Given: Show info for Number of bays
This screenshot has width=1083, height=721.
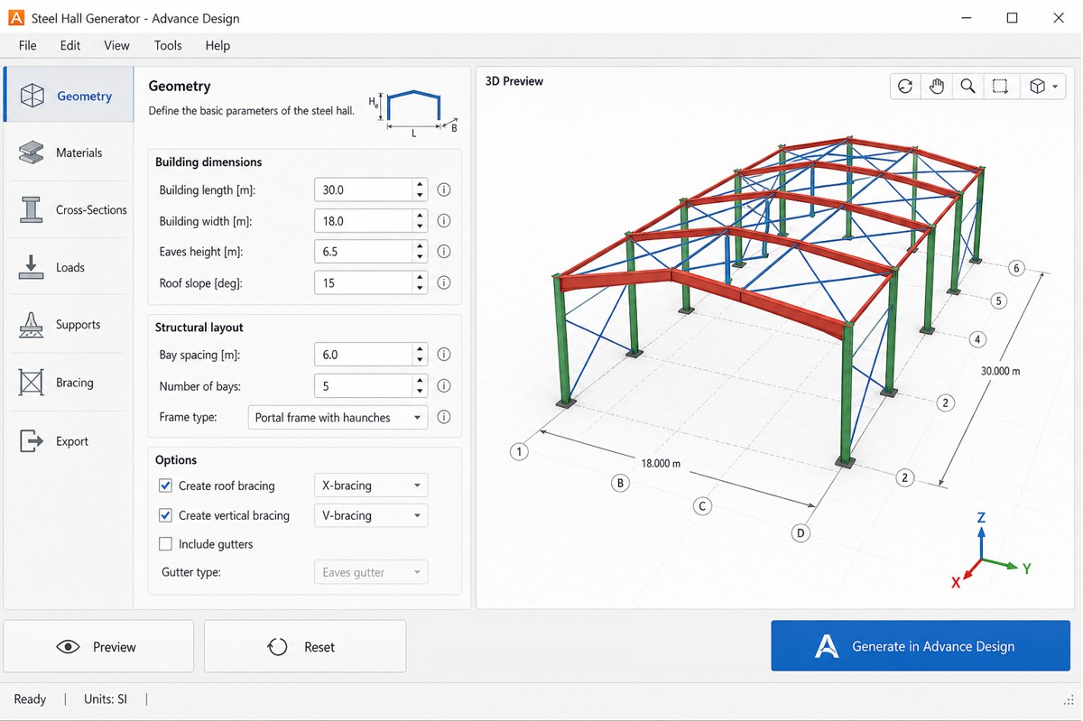Looking at the screenshot, I should pyautogui.click(x=444, y=385).
